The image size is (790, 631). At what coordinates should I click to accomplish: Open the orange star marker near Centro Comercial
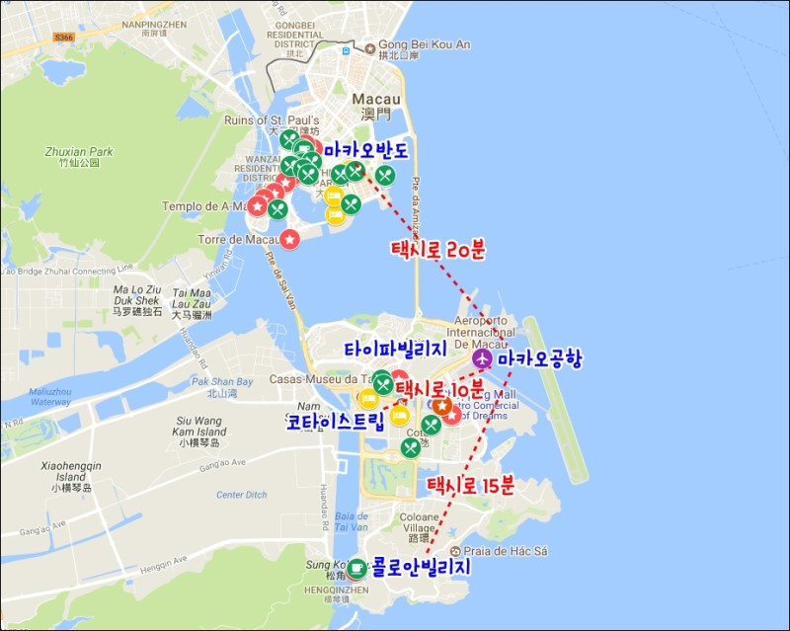pyautogui.click(x=442, y=406)
